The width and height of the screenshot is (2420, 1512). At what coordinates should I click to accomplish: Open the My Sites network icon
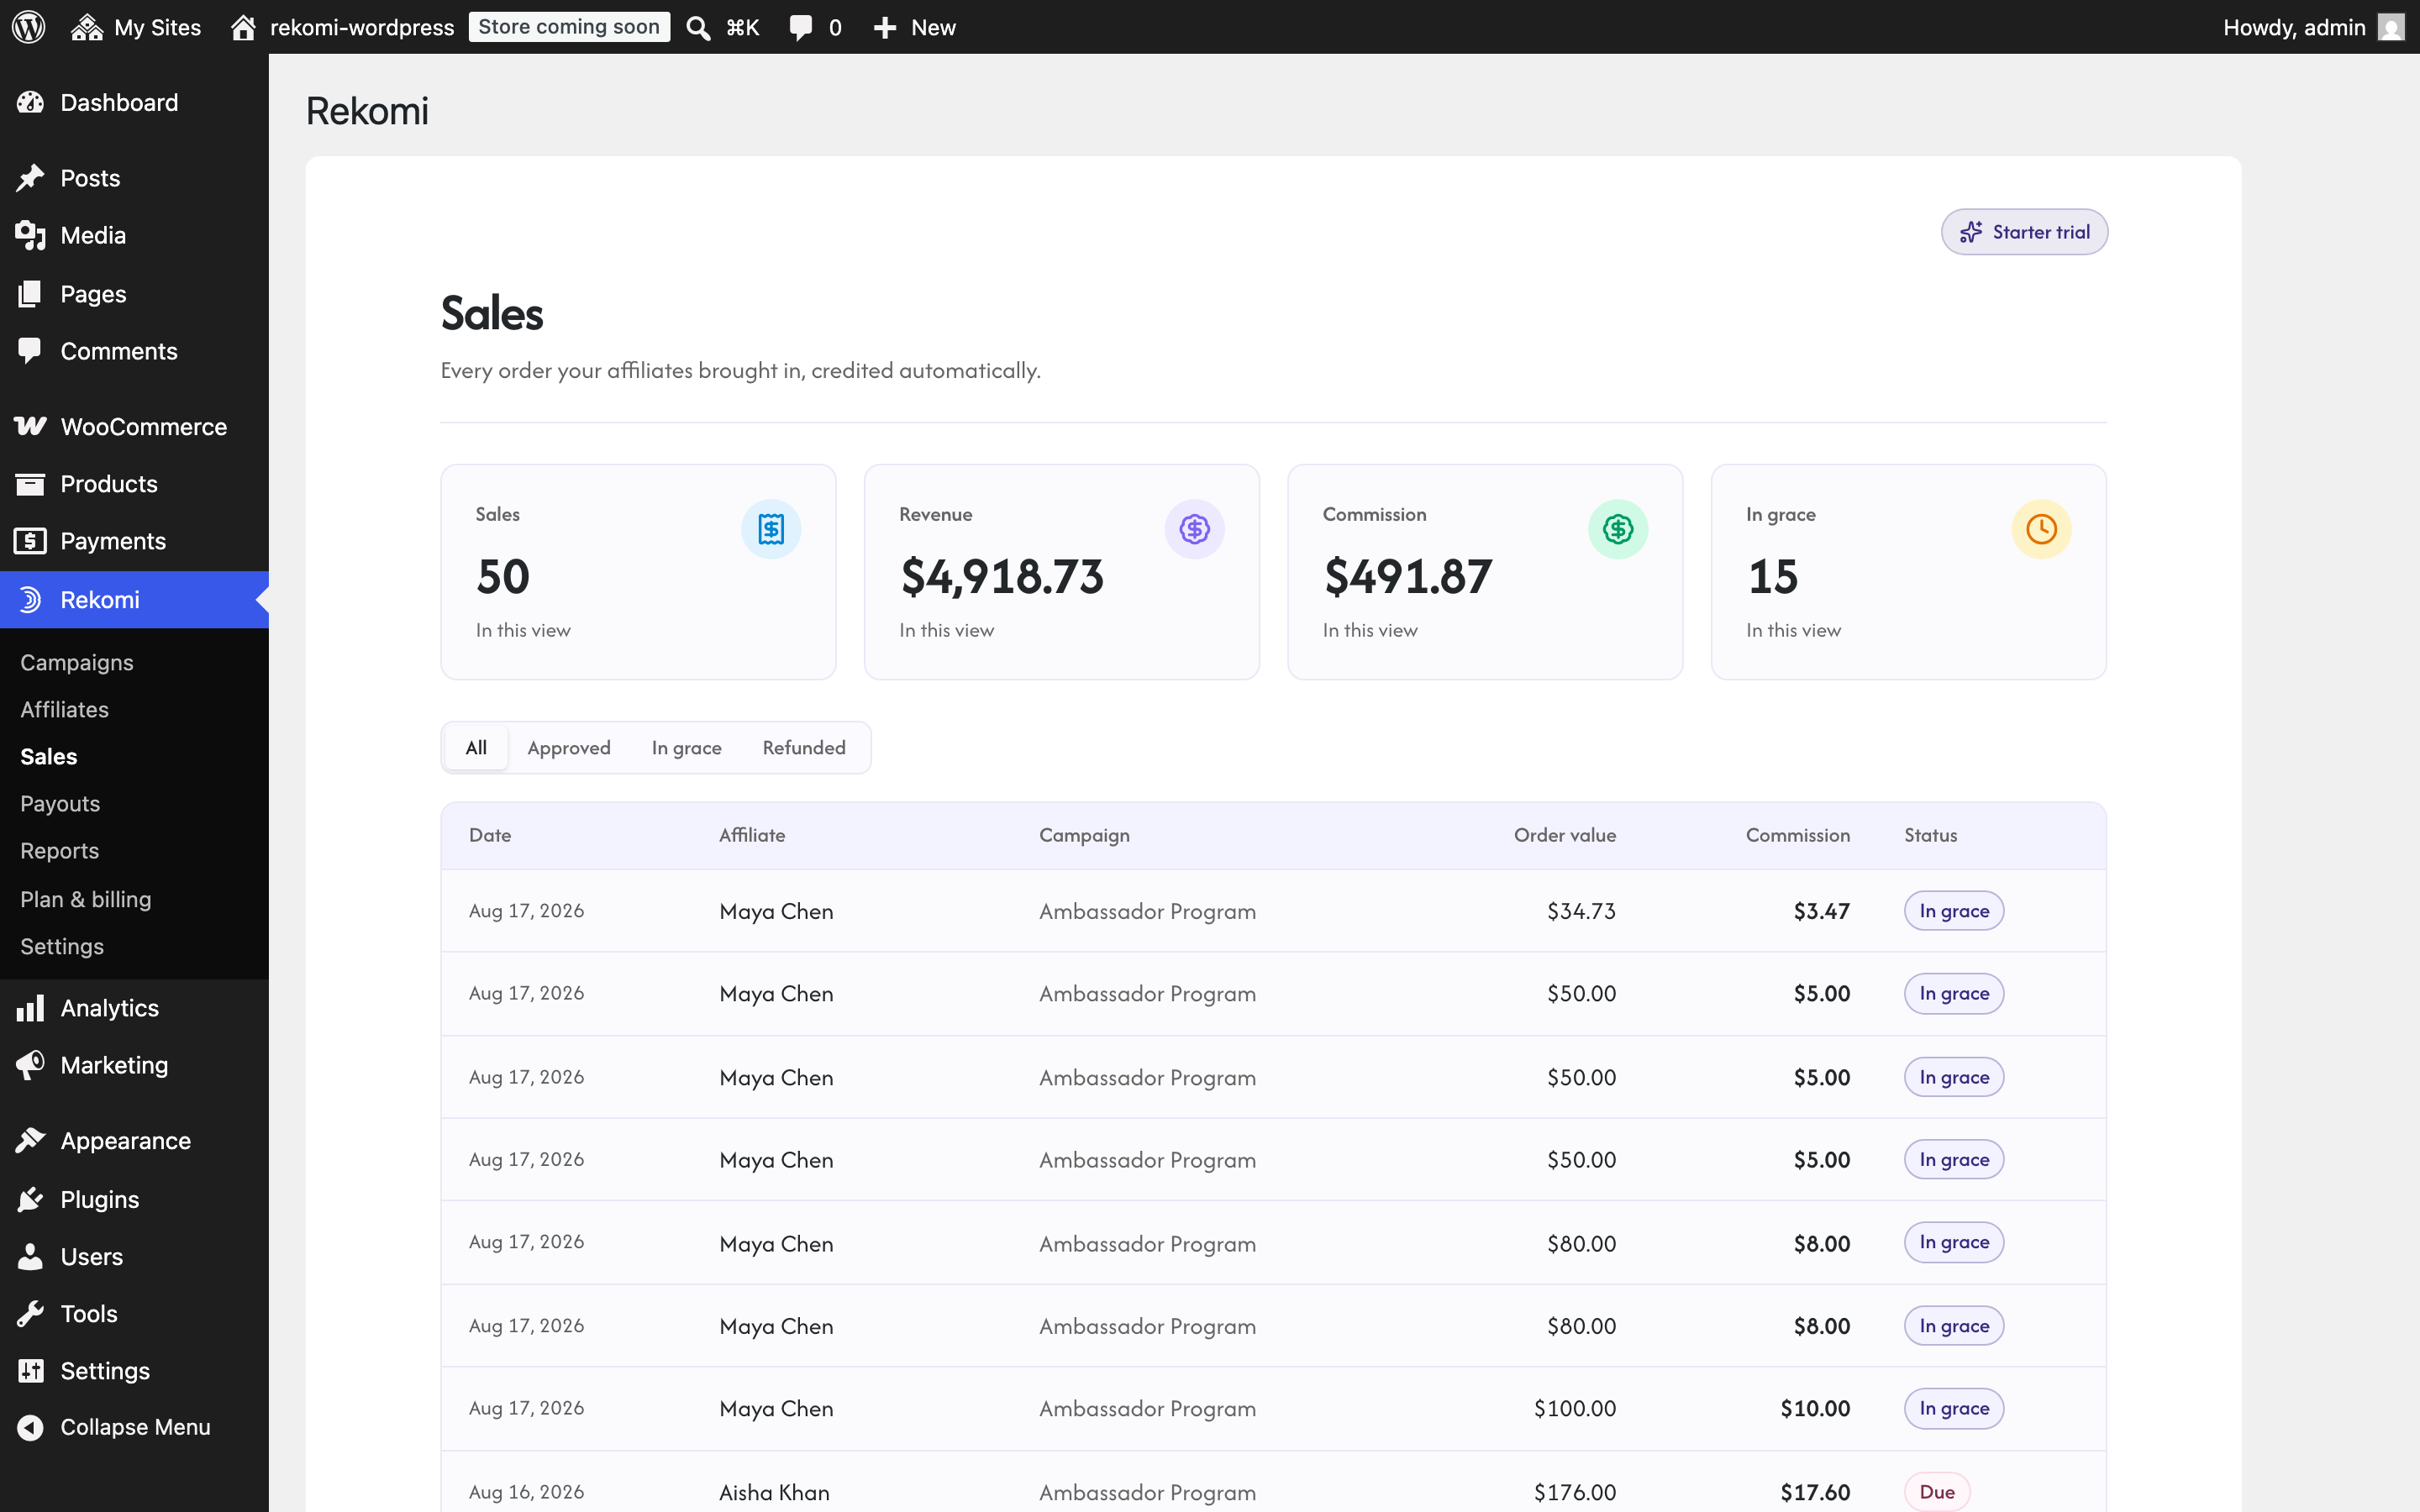point(87,27)
